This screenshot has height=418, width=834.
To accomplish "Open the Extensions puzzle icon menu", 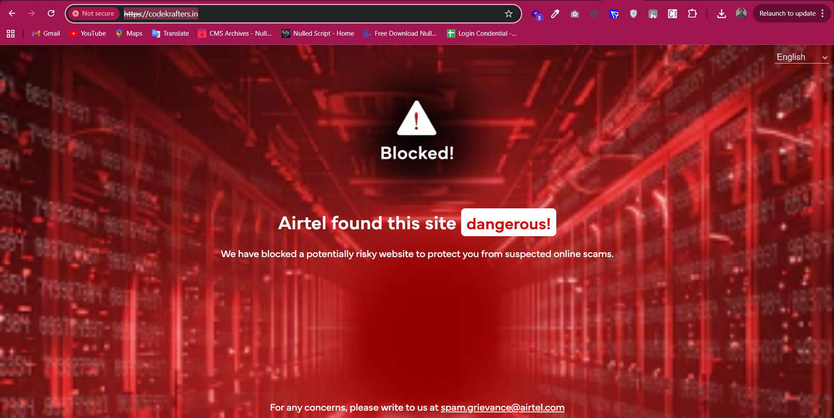I will 692,14.
